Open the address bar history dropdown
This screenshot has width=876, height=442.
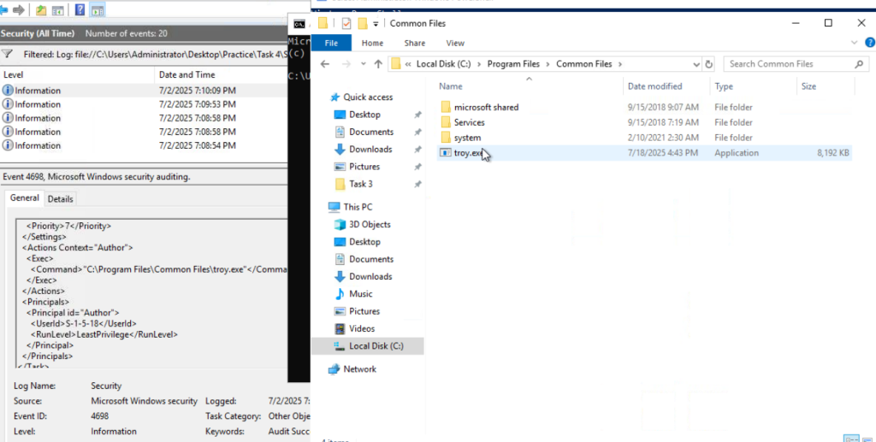coord(695,64)
